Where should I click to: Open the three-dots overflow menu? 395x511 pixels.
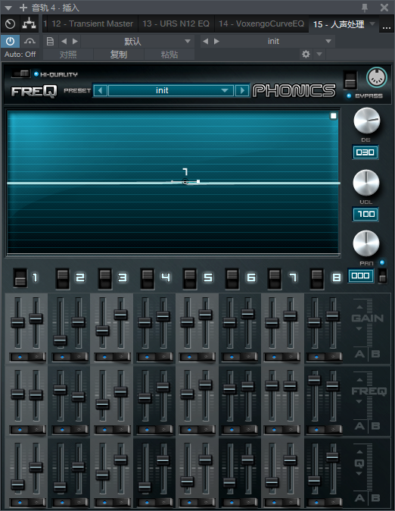(387, 27)
